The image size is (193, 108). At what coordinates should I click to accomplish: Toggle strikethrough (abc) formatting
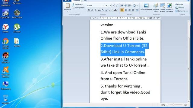point(99,10)
